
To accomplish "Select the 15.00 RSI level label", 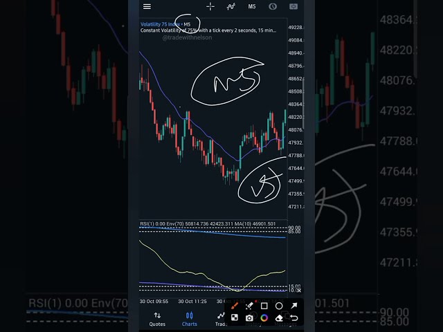I will [x=294, y=286].
